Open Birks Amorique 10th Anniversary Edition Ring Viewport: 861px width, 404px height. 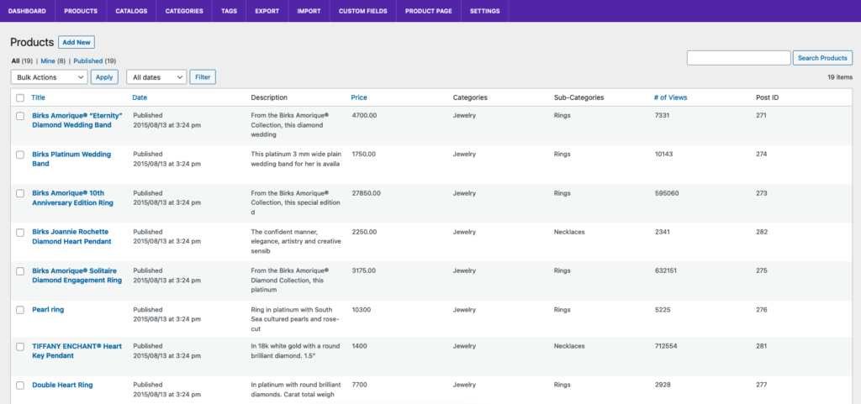72,198
